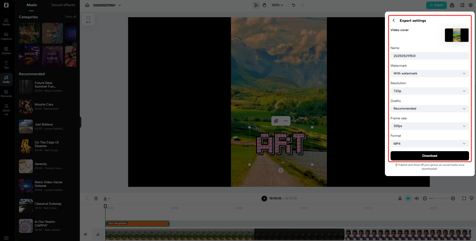Delete the selected clip using the trash icon
This screenshot has height=241, width=476.
(96, 198)
